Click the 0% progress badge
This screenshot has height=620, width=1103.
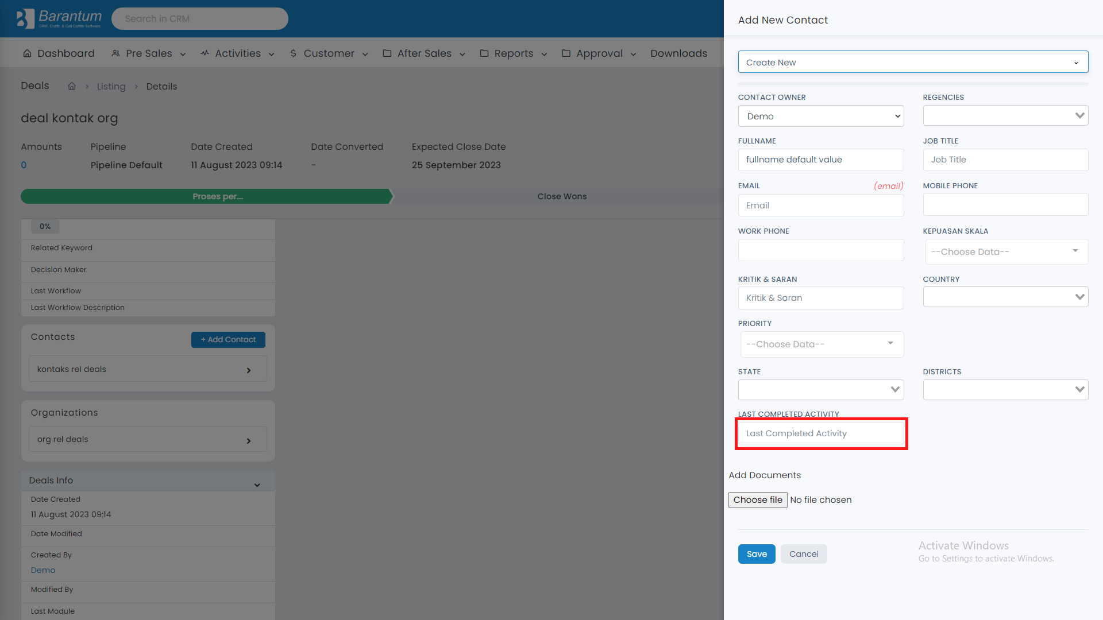45,226
